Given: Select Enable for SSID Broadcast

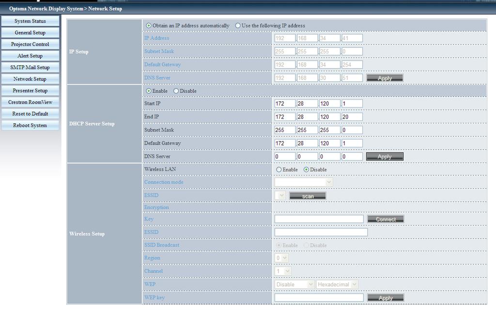Looking at the screenshot, I should (279, 245).
